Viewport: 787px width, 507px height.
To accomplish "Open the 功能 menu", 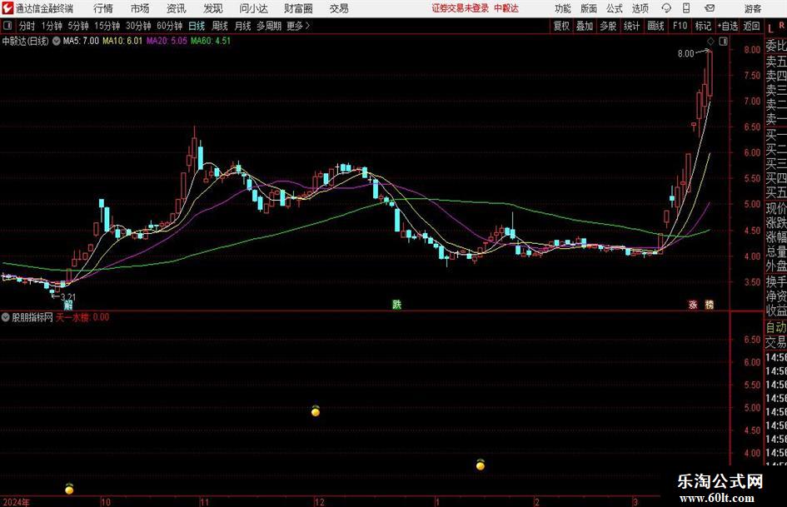I will coord(563,8).
